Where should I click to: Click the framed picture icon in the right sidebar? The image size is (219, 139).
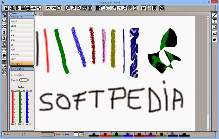(x=215, y=27)
